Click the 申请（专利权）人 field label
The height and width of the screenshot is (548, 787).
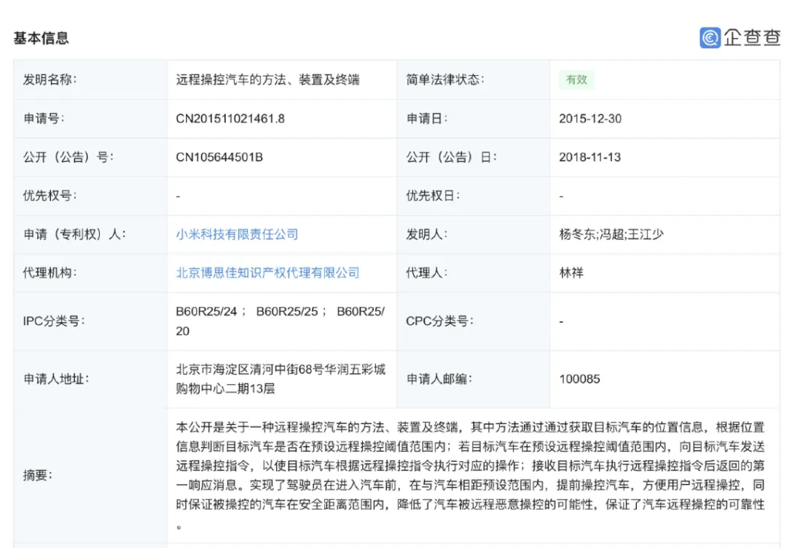pyautogui.click(x=74, y=235)
